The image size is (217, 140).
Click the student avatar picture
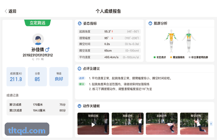click(x=38, y=39)
